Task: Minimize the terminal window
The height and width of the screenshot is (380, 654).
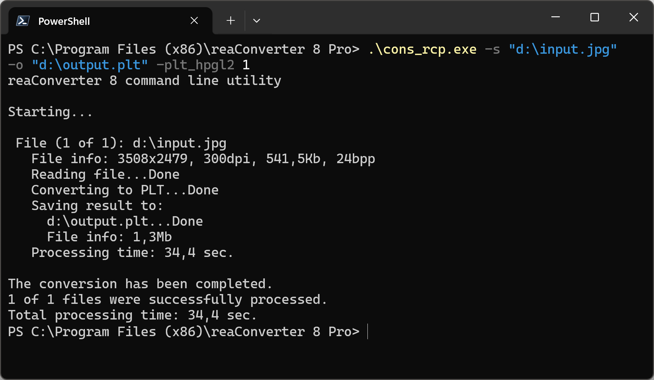Action: click(x=555, y=17)
